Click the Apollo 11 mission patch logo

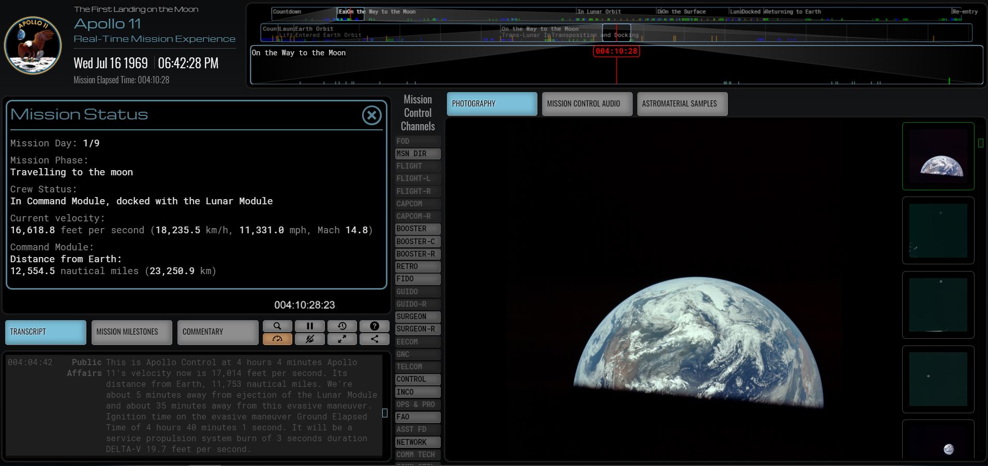(x=33, y=45)
